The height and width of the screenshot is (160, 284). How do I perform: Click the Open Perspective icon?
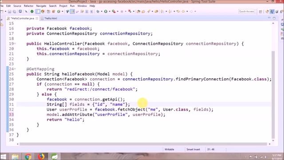pyautogui.click(x=260, y=12)
